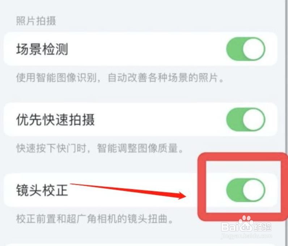This screenshot has height=246, width=288.
Task: Tap empty space in 场景检测 card
Action: point(147,49)
